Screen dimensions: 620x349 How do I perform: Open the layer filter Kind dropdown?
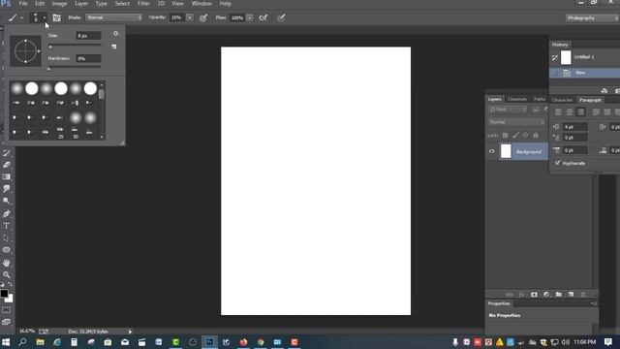pos(508,110)
